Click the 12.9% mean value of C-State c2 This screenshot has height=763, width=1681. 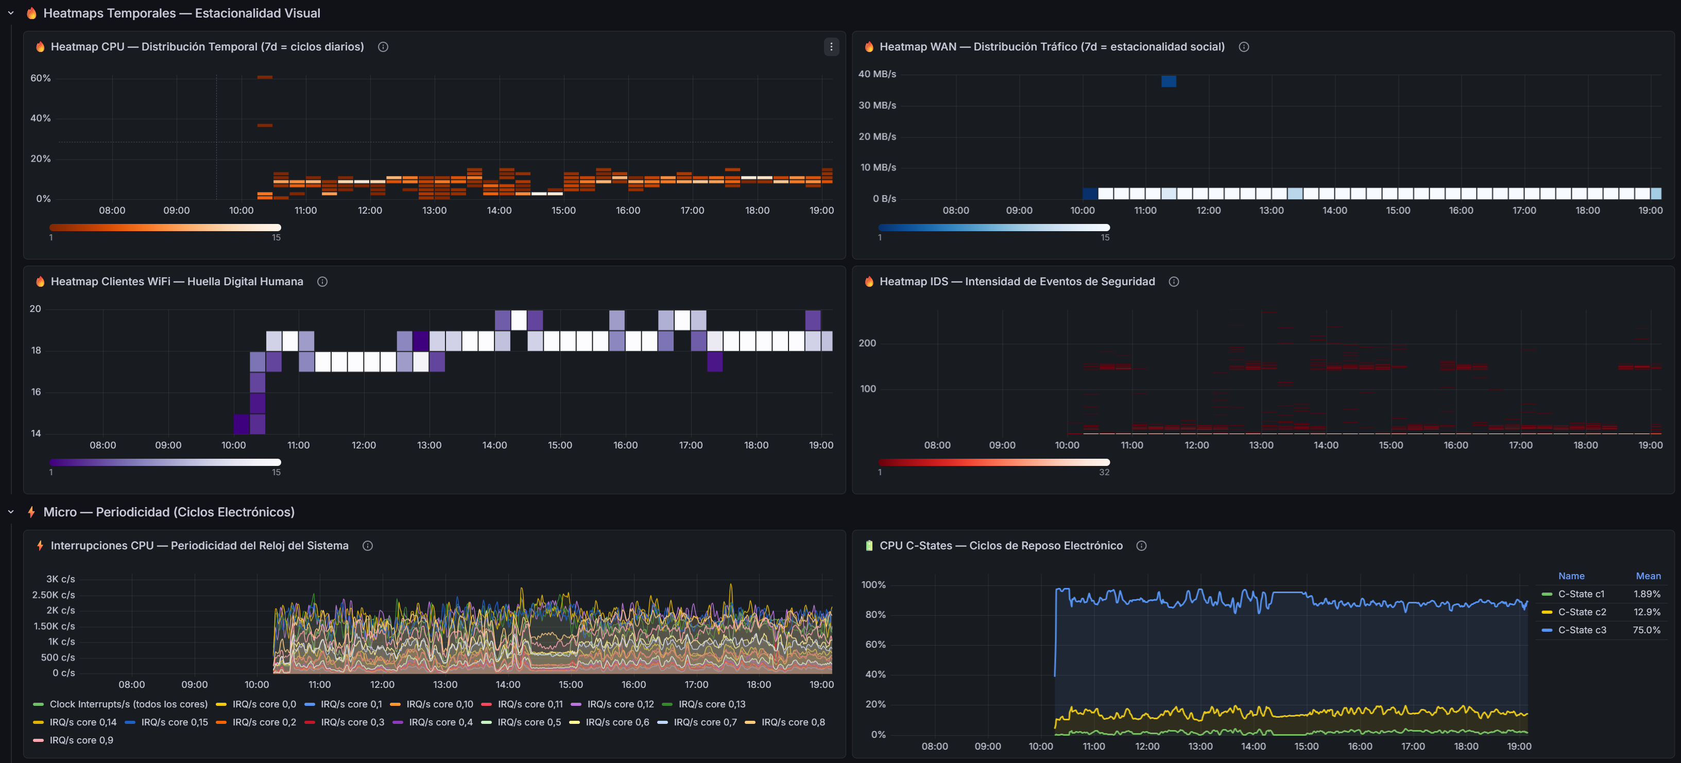pos(1646,612)
